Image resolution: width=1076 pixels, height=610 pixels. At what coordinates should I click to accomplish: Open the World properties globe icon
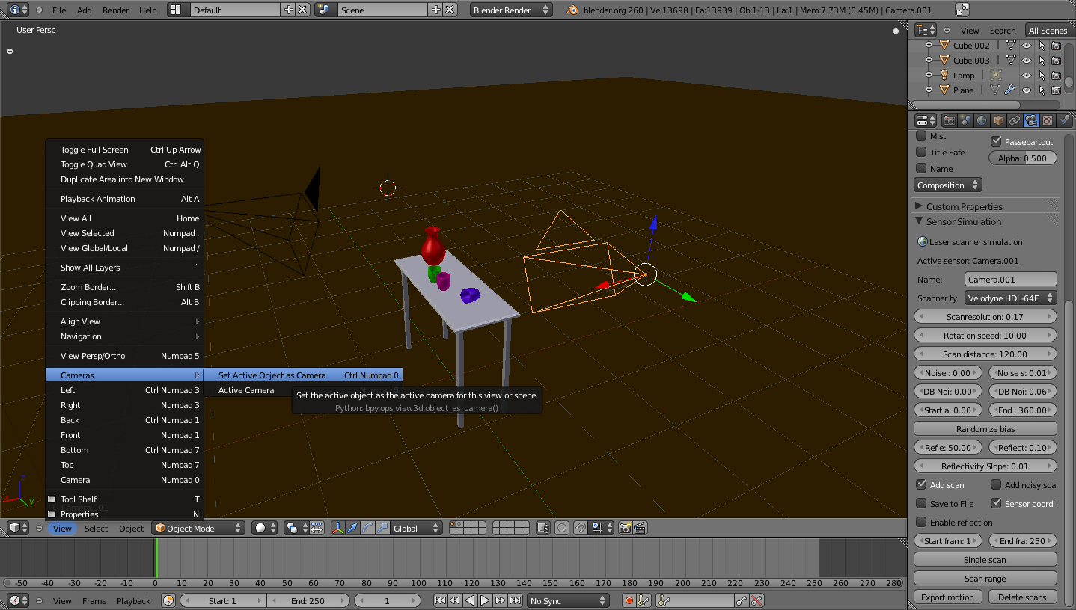click(982, 120)
